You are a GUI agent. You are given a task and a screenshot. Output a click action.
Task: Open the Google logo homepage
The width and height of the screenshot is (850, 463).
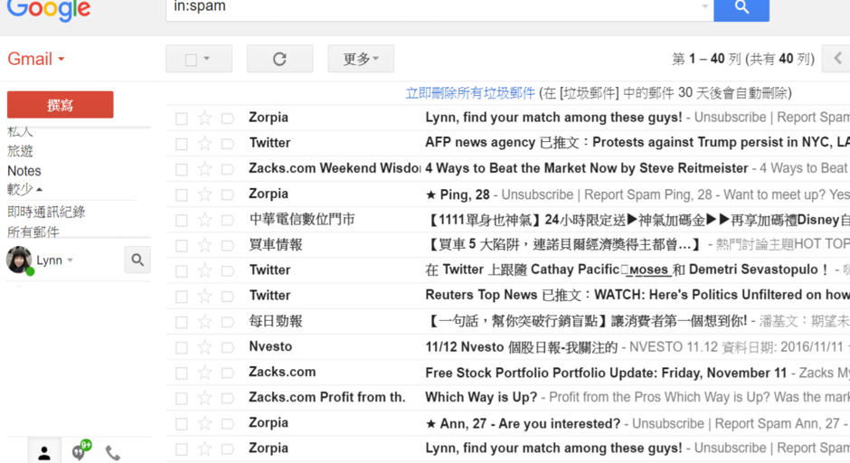[49, 10]
